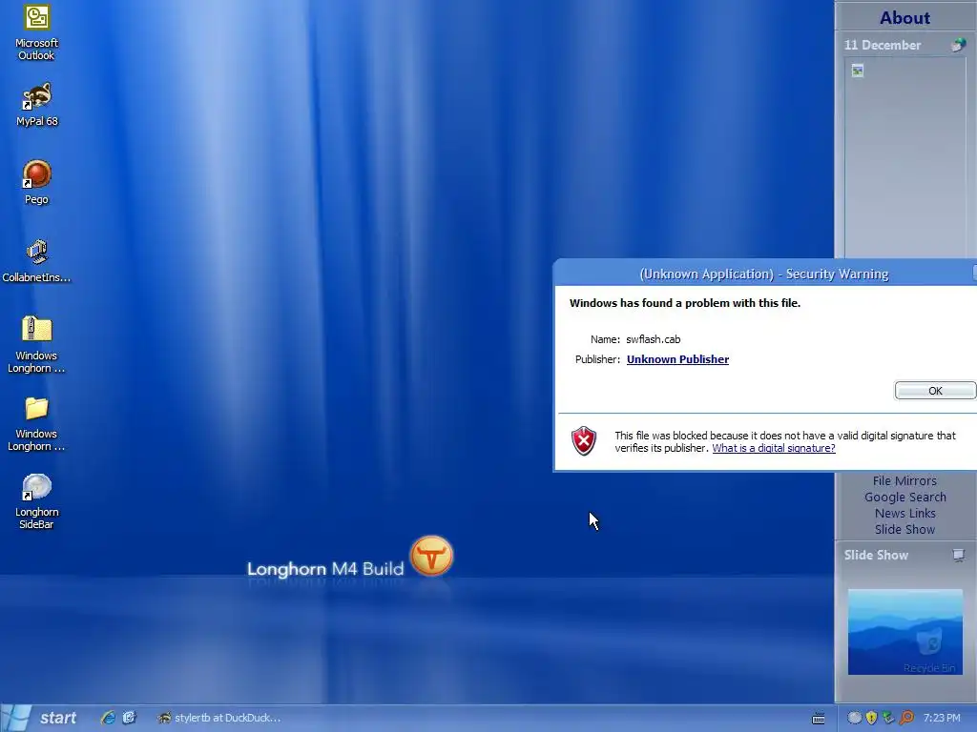Click the orange magnifier tray icon
This screenshot has width=977, height=732.
906,718
